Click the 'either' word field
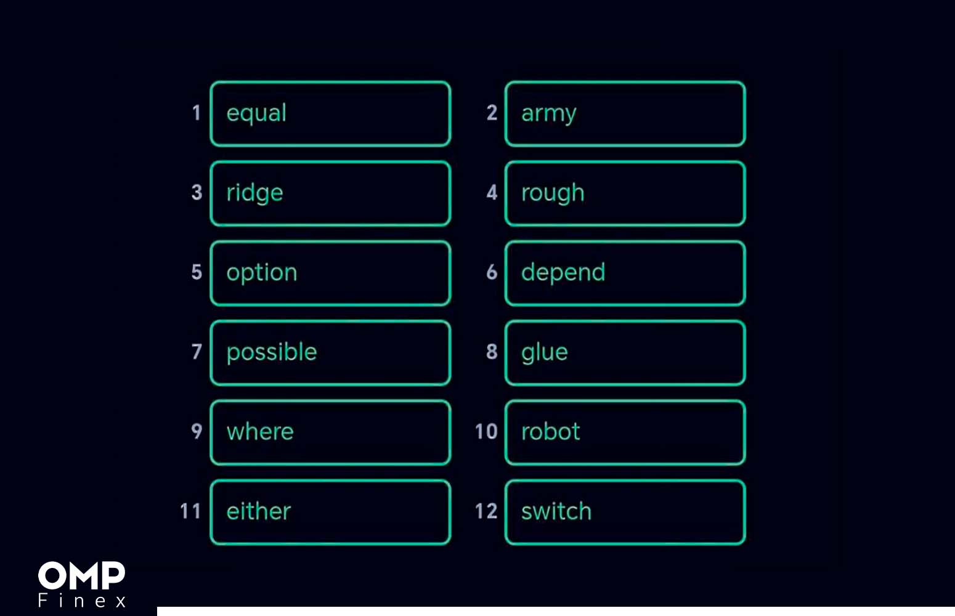 (x=330, y=513)
